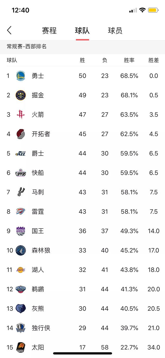Click the 常规赛-西部排名 section header
This screenshot has height=358, width=165.
pos(27,47)
